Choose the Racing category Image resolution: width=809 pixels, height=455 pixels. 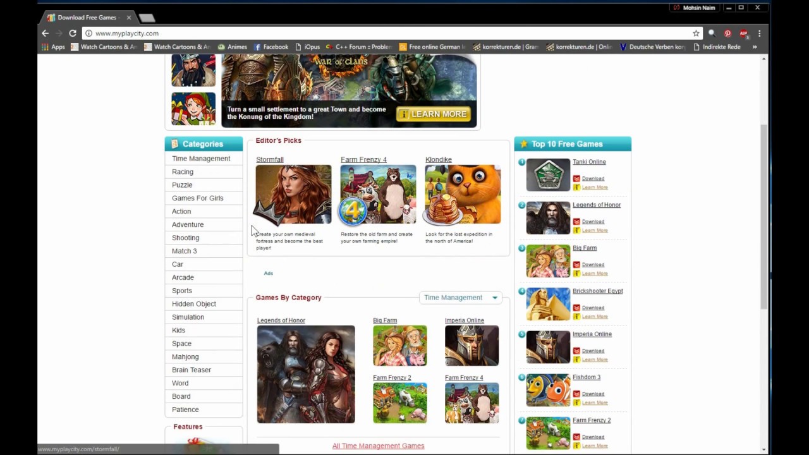183,172
